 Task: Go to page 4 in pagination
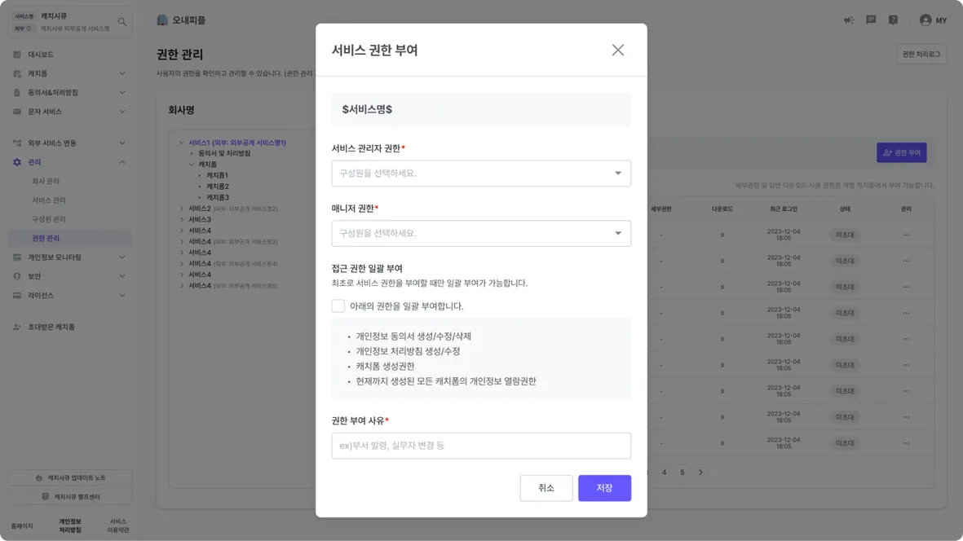point(664,473)
